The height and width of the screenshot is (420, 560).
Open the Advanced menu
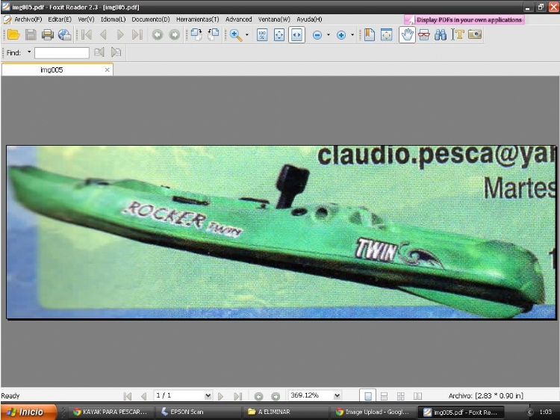239,19
